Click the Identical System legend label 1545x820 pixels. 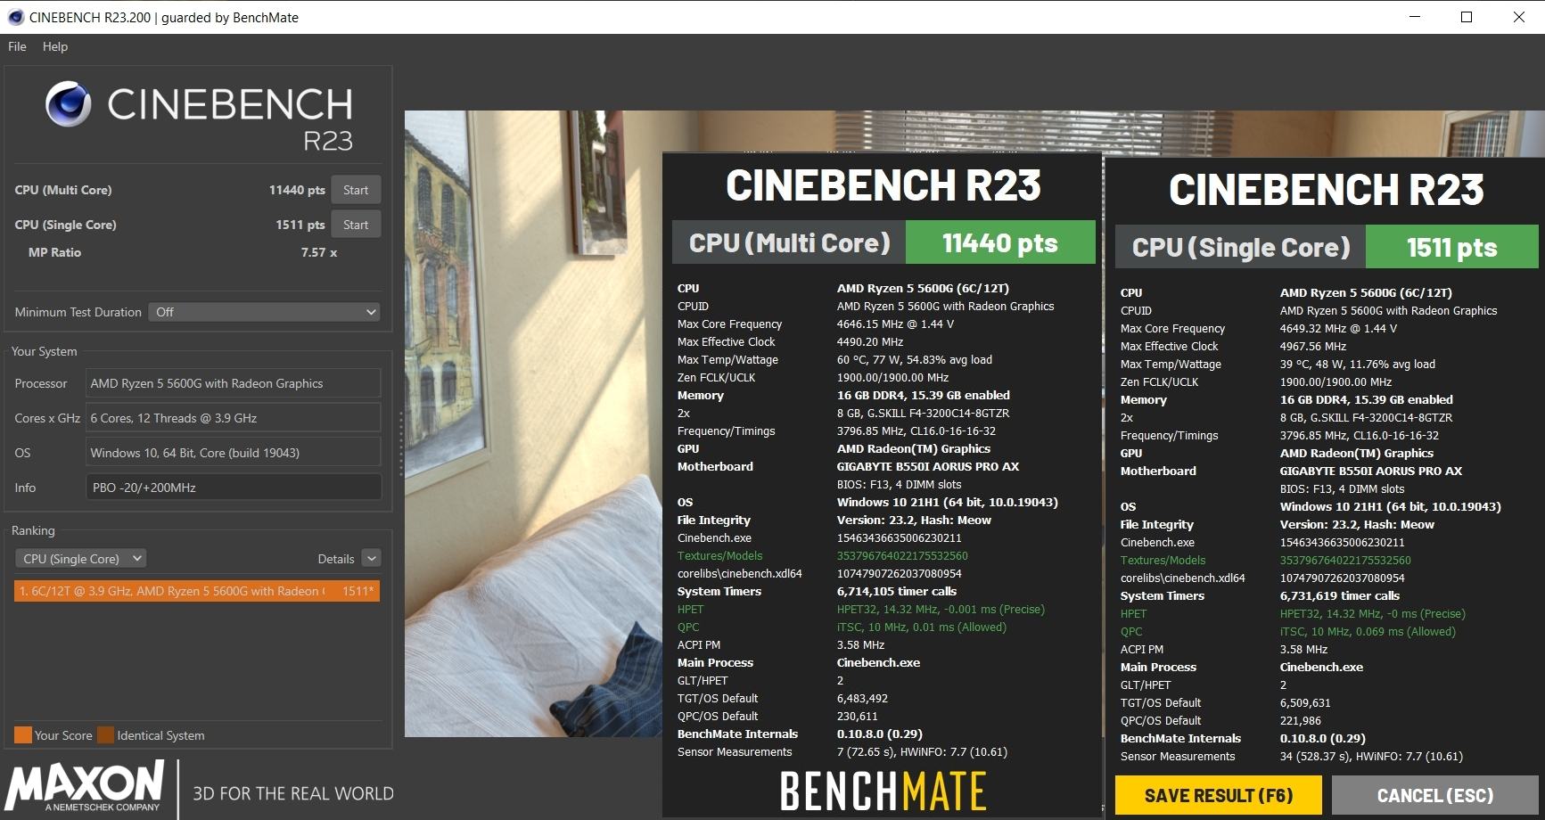coord(160,735)
